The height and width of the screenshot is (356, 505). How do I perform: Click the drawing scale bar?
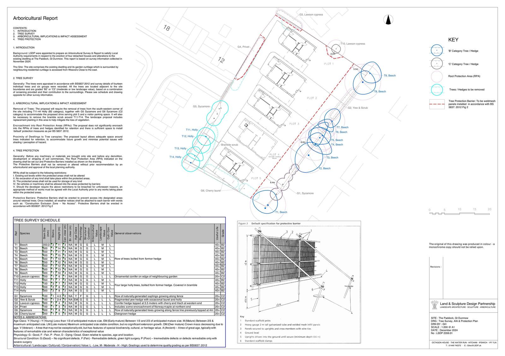460,213
